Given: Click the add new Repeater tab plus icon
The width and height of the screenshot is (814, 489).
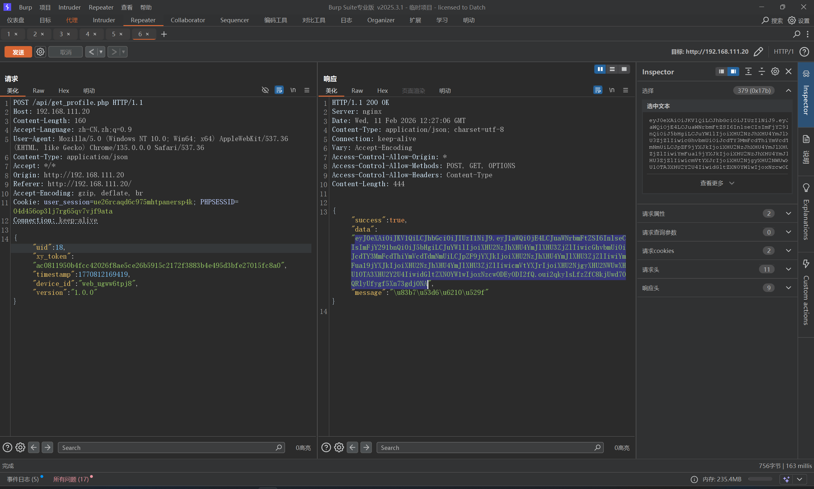Looking at the screenshot, I should pyautogui.click(x=164, y=34).
